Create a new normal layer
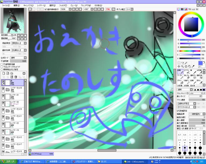This screenshot has height=164, width=206. (x=4, y=73)
